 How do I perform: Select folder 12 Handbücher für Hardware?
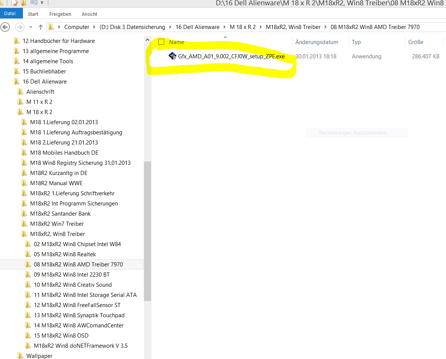coord(59,41)
